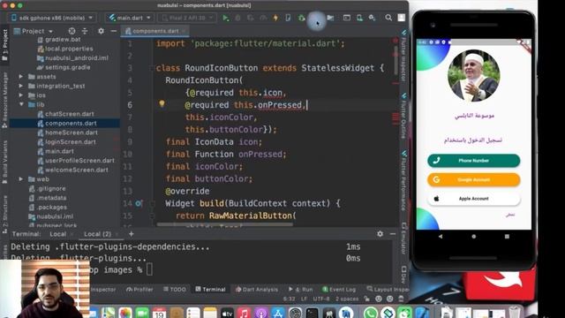Toggle code fold marker at class line 3
Image resolution: width=565 pixels, height=318 pixels.
coord(153,68)
